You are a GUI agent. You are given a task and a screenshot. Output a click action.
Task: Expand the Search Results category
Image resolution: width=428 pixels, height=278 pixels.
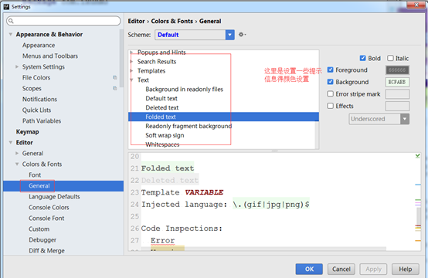click(132, 62)
